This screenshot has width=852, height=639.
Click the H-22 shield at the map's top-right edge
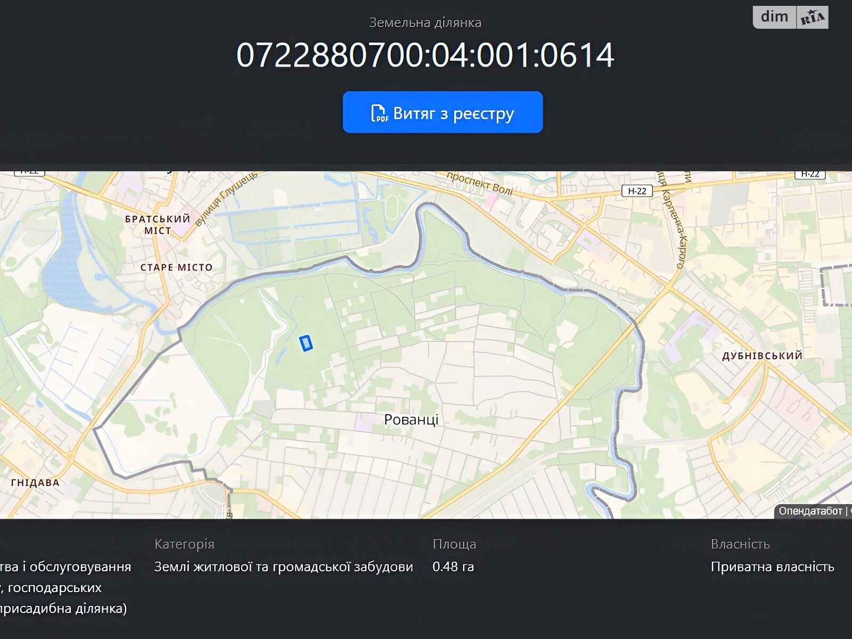click(x=809, y=174)
